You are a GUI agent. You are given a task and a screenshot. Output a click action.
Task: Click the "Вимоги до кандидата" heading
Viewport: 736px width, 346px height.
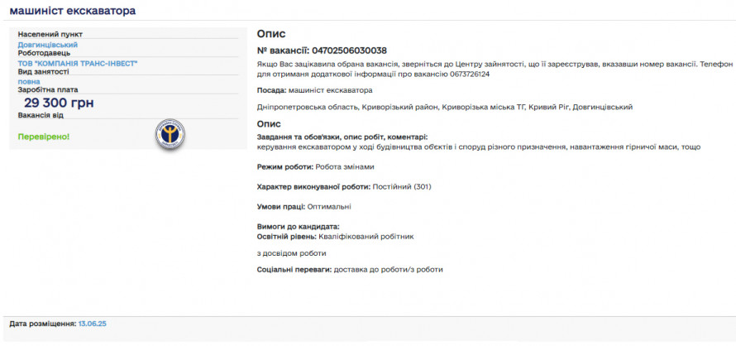pyautogui.click(x=299, y=227)
